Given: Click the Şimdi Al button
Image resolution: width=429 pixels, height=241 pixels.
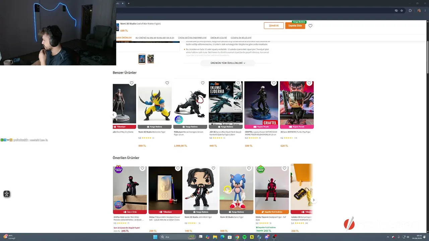Looking at the screenshot, I should [274, 26].
